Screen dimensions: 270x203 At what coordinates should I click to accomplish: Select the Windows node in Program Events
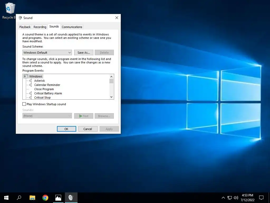click(36, 76)
